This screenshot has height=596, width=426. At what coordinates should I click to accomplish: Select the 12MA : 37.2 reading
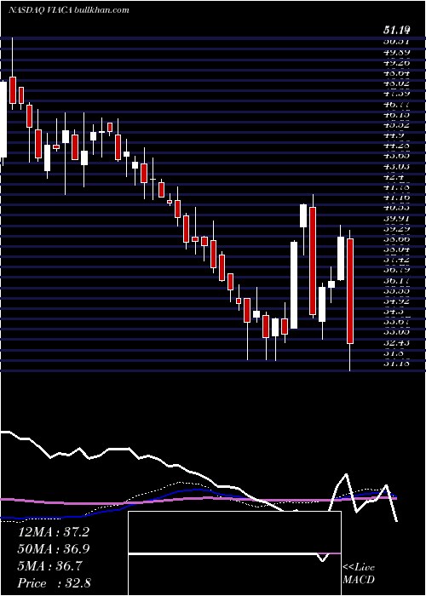pos(54,532)
